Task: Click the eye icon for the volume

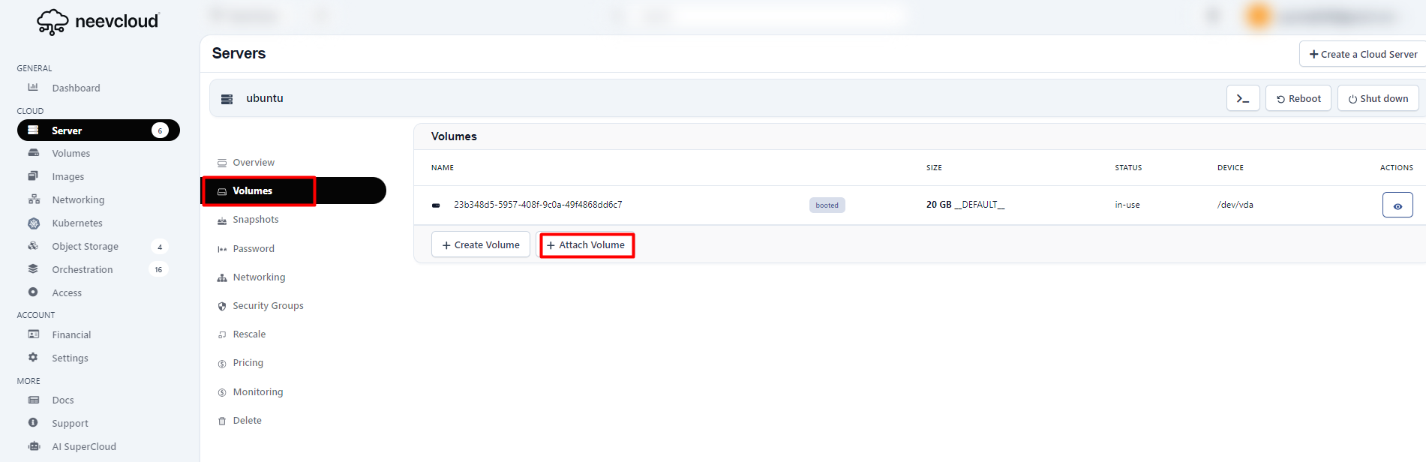Action: click(x=1397, y=205)
